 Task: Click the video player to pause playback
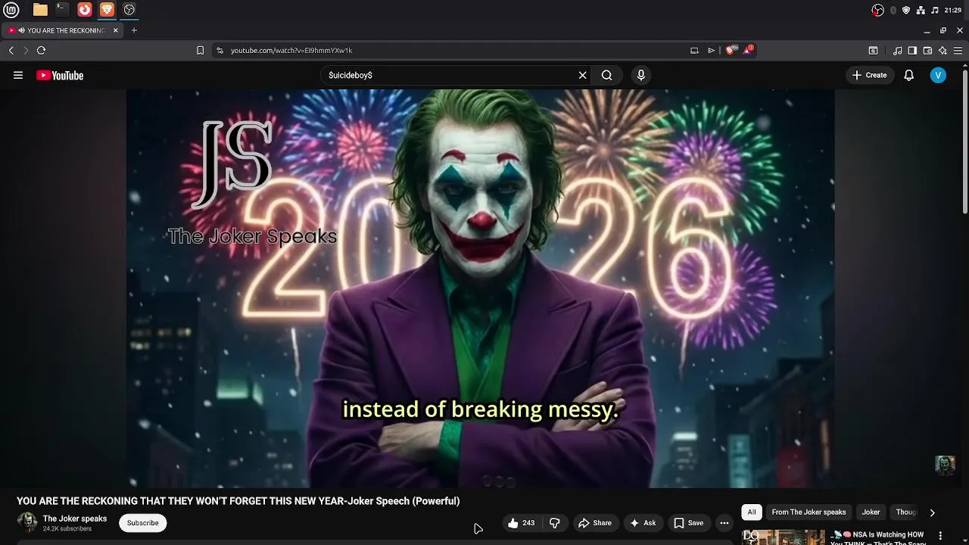pos(480,288)
